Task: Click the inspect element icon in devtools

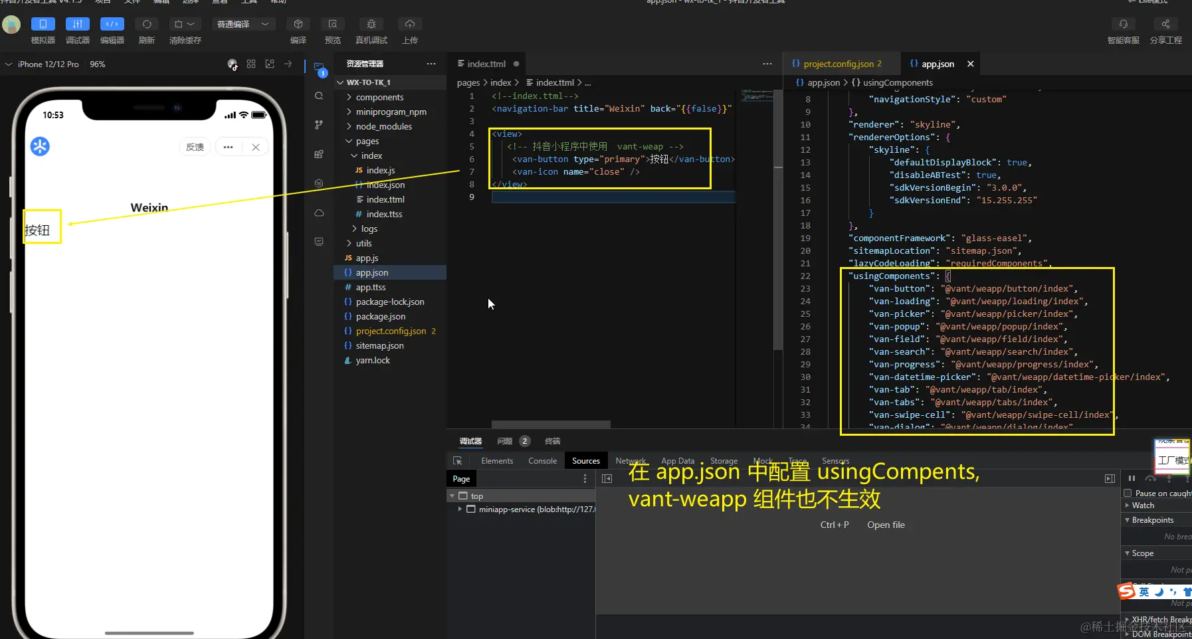Action: tap(457, 461)
